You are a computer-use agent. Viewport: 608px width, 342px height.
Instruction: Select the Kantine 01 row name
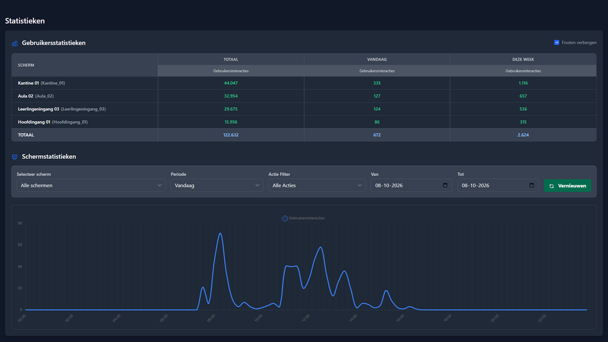28,83
